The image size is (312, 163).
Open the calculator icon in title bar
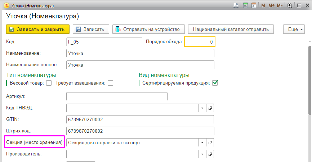246,5
